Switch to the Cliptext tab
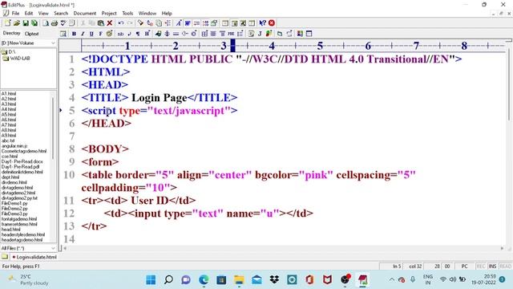This screenshot has width=513, height=289. (32, 34)
